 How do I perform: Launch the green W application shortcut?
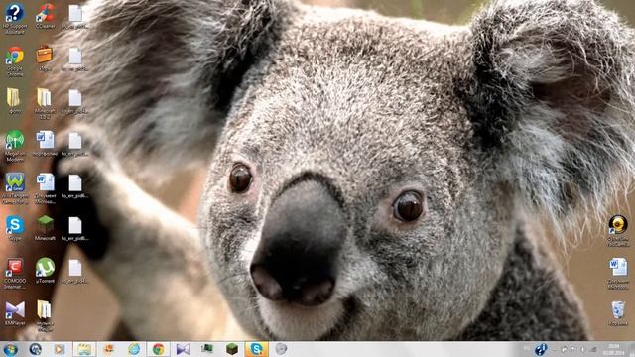tap(15, 188)
